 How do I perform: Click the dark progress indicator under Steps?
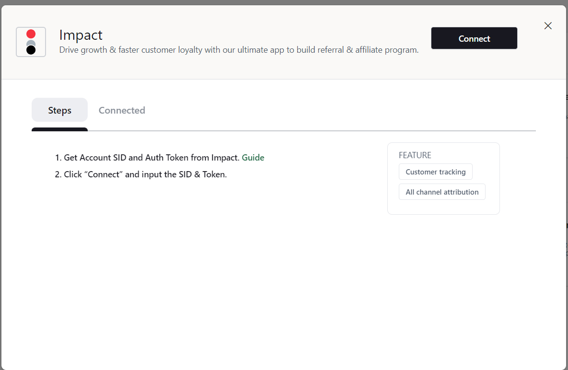click(59, 130)
